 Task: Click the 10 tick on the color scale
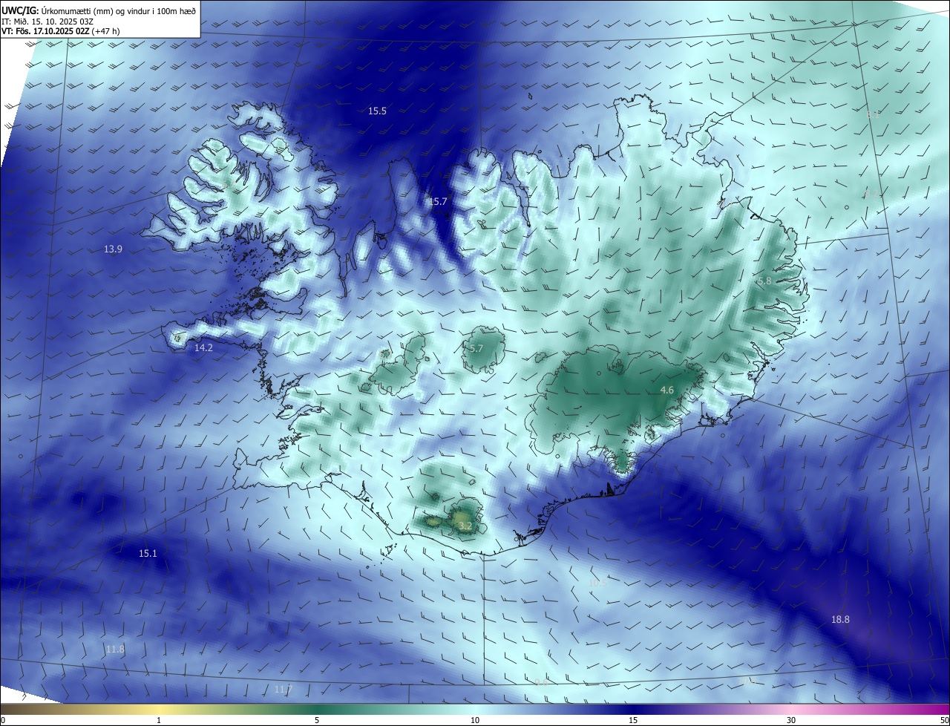pyautogui.click(x=475, y=720)
